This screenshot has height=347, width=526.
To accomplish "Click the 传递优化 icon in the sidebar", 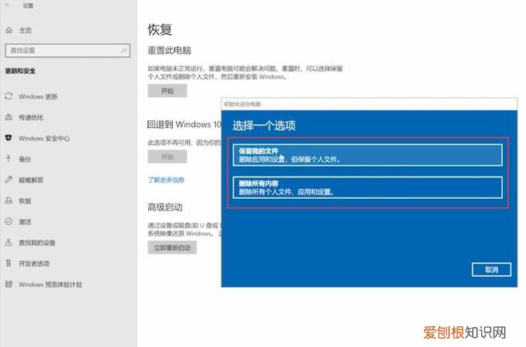I will 8,117.
